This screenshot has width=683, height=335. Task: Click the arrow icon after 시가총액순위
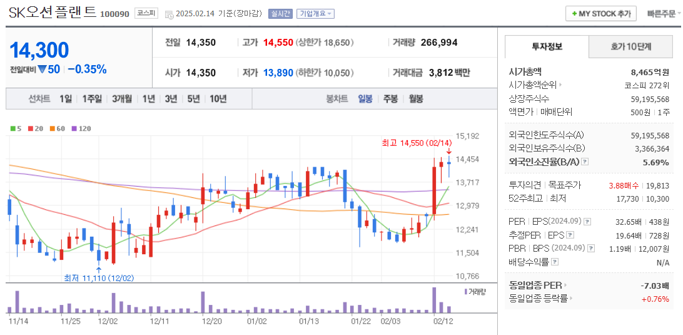pyautogui.click(x=560, y=85)
